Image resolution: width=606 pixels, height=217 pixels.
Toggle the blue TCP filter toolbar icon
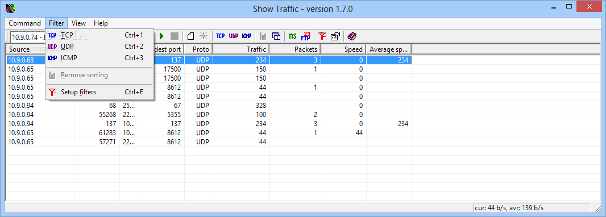[221, 36]
